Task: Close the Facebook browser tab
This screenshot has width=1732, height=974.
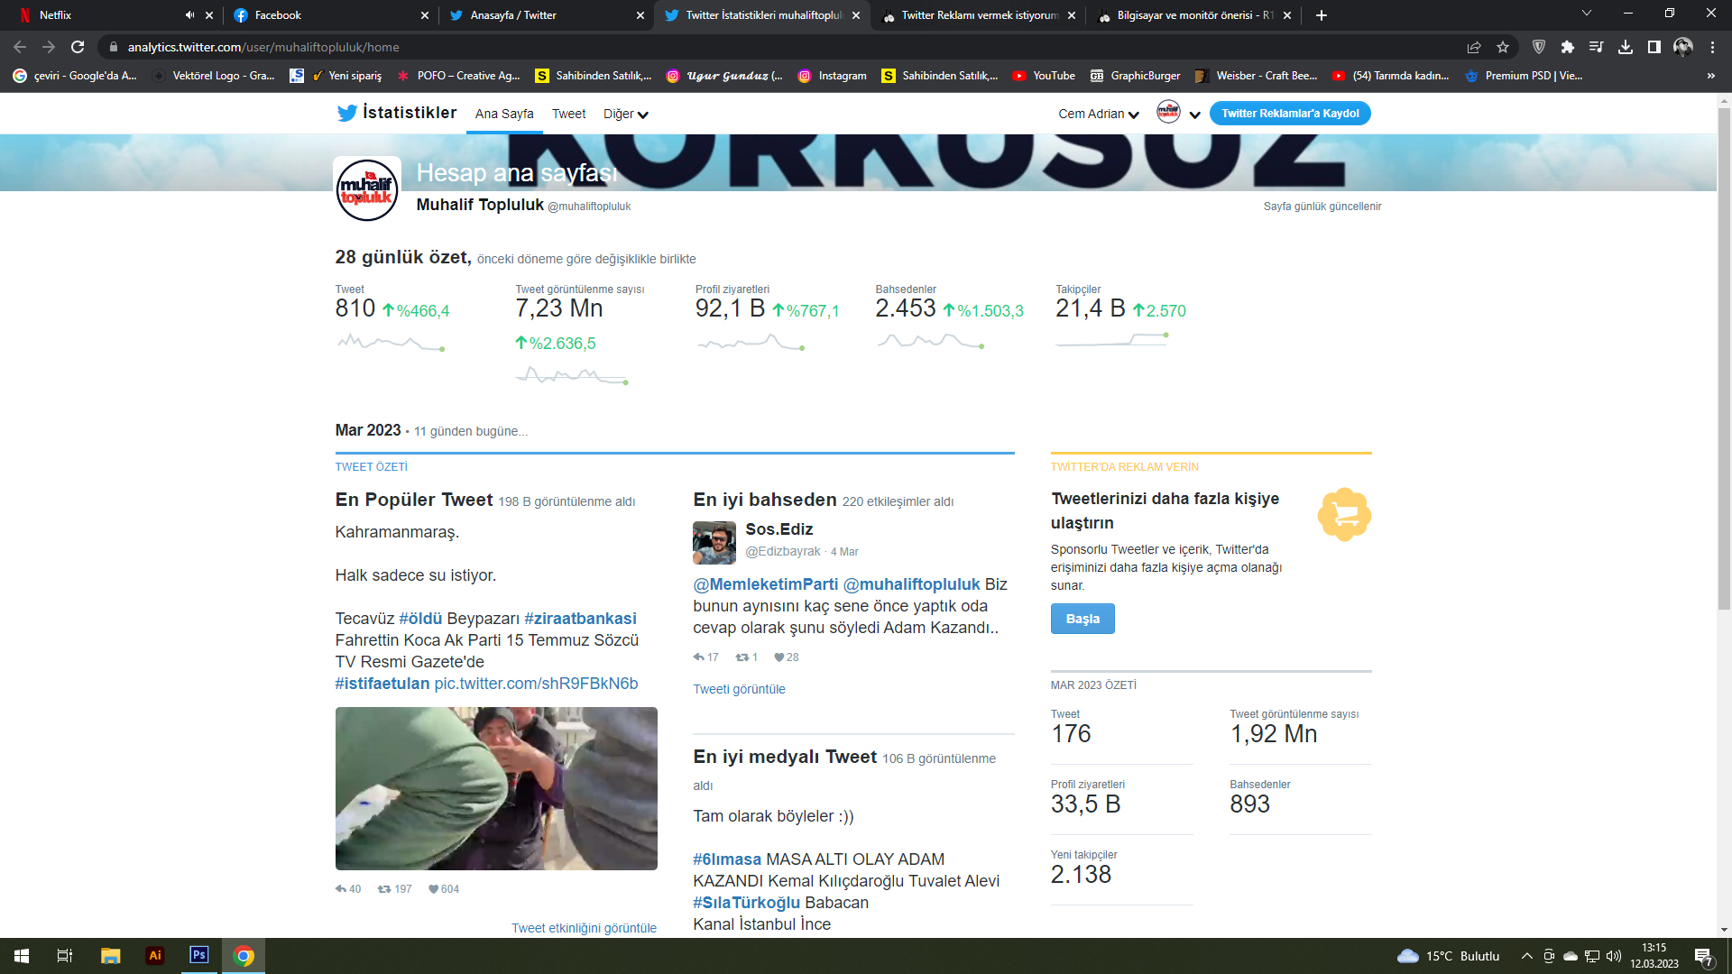Action: point(425,15)
